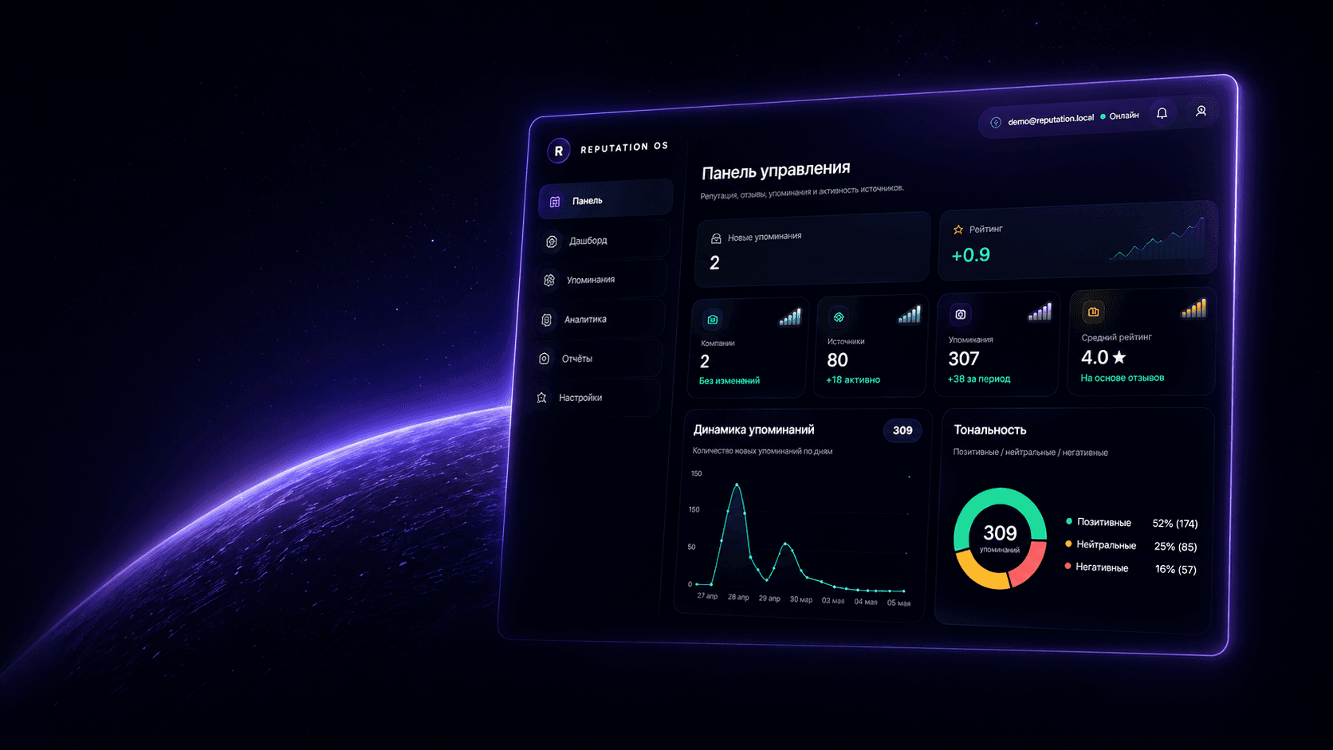Viewport: 1333px width, 750px height.
Task: Click the 30 мар axis label
Action: pos(801,599)
